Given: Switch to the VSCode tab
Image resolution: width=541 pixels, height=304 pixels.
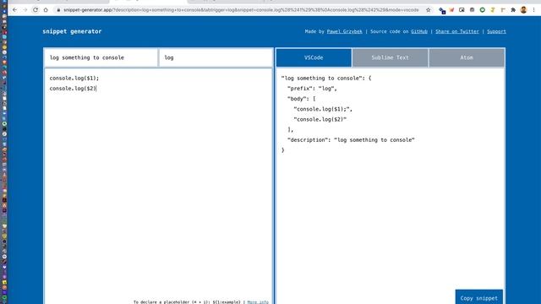Looking at the screenshot, I should coord(314,57).
